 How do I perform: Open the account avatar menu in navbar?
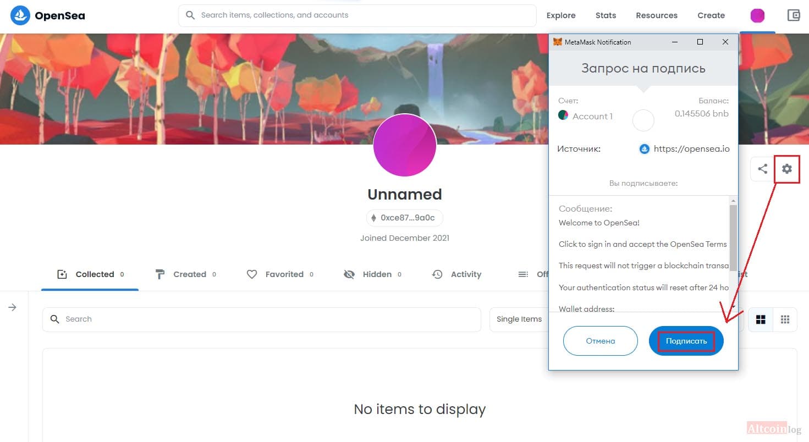click(x=757, y=15)
